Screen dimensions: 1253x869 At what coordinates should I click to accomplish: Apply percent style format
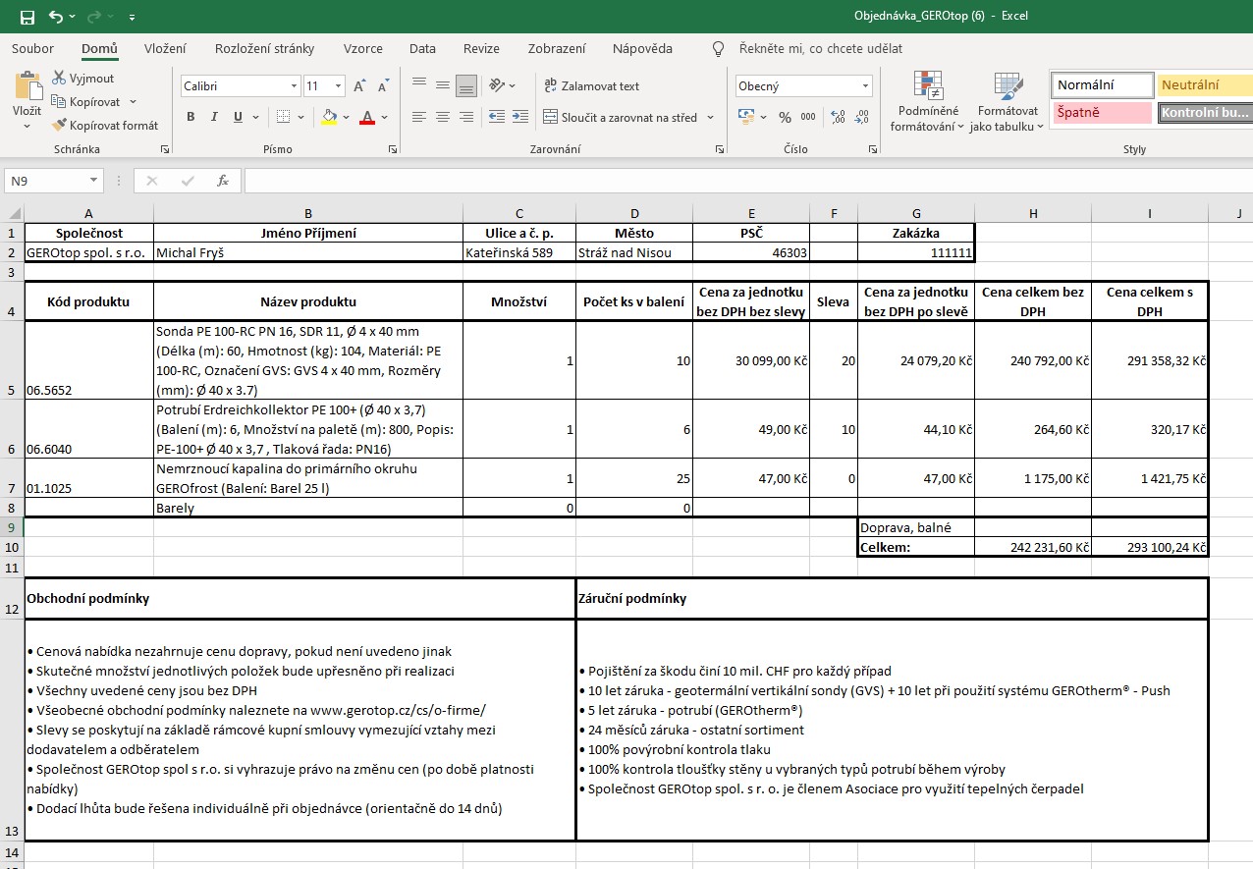pos(785,117)
